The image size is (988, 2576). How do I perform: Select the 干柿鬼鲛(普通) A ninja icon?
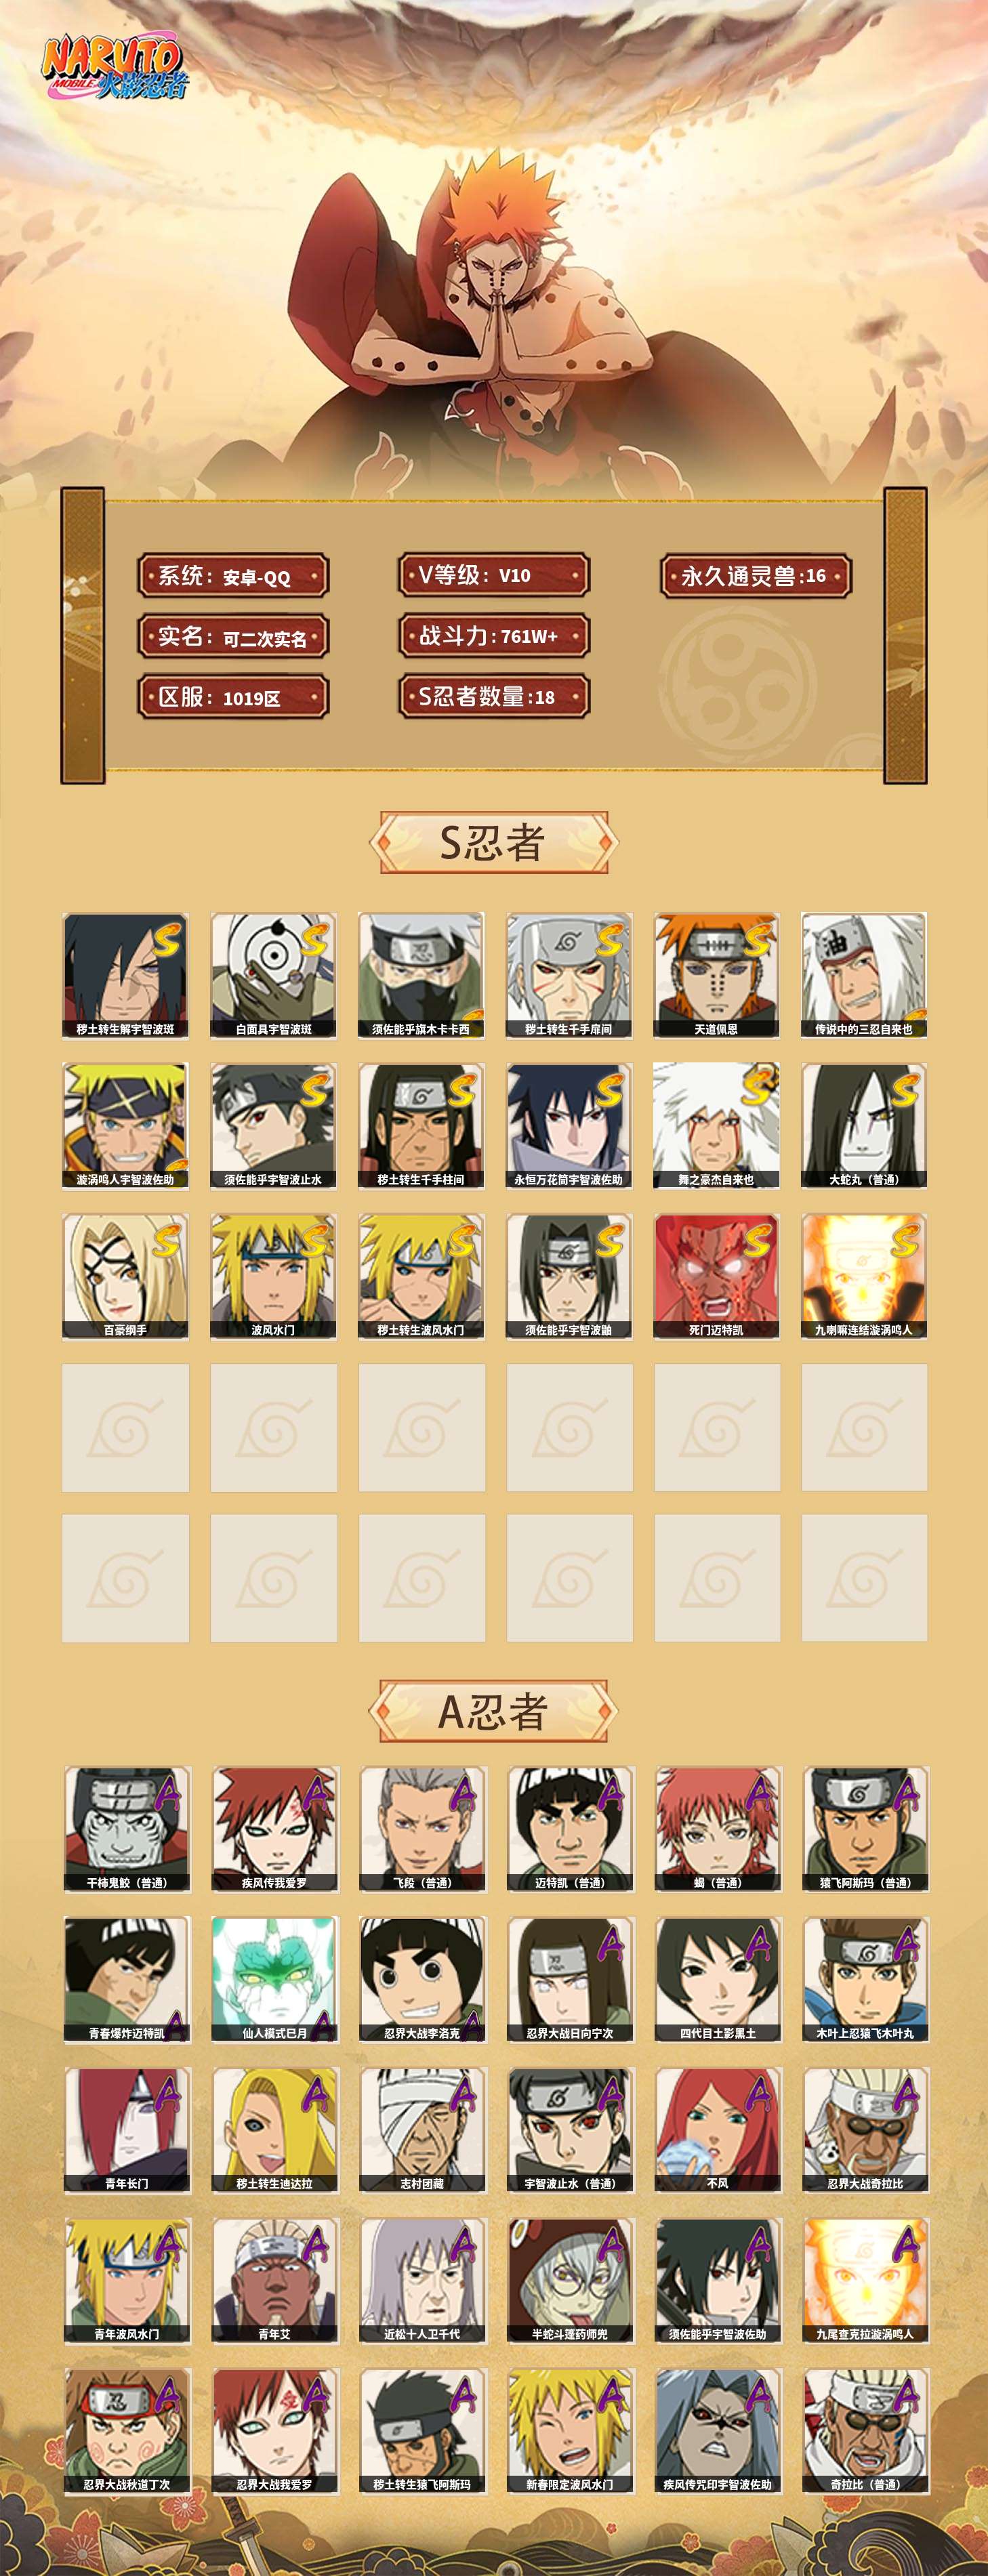pos(126,1829)
